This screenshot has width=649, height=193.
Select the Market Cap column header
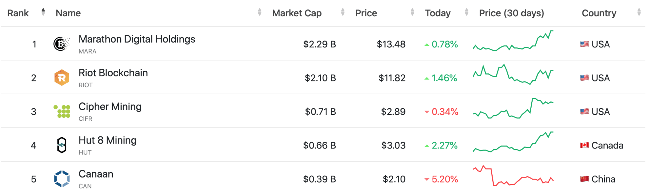(x=296, y=13)
